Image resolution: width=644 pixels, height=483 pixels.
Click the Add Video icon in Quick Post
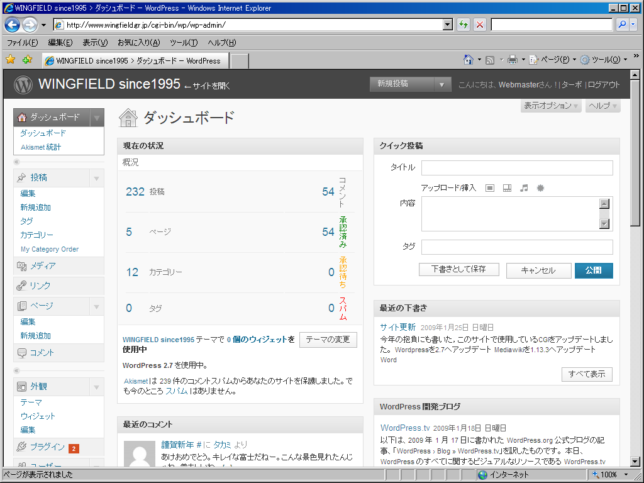(508, 188)
